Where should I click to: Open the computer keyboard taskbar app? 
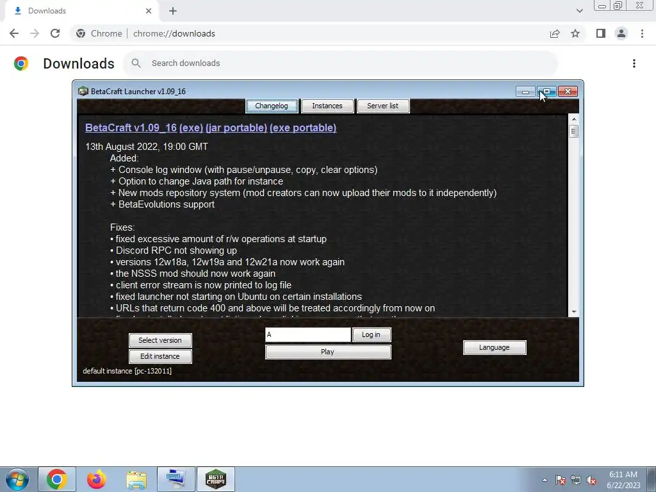pos(176,479)
